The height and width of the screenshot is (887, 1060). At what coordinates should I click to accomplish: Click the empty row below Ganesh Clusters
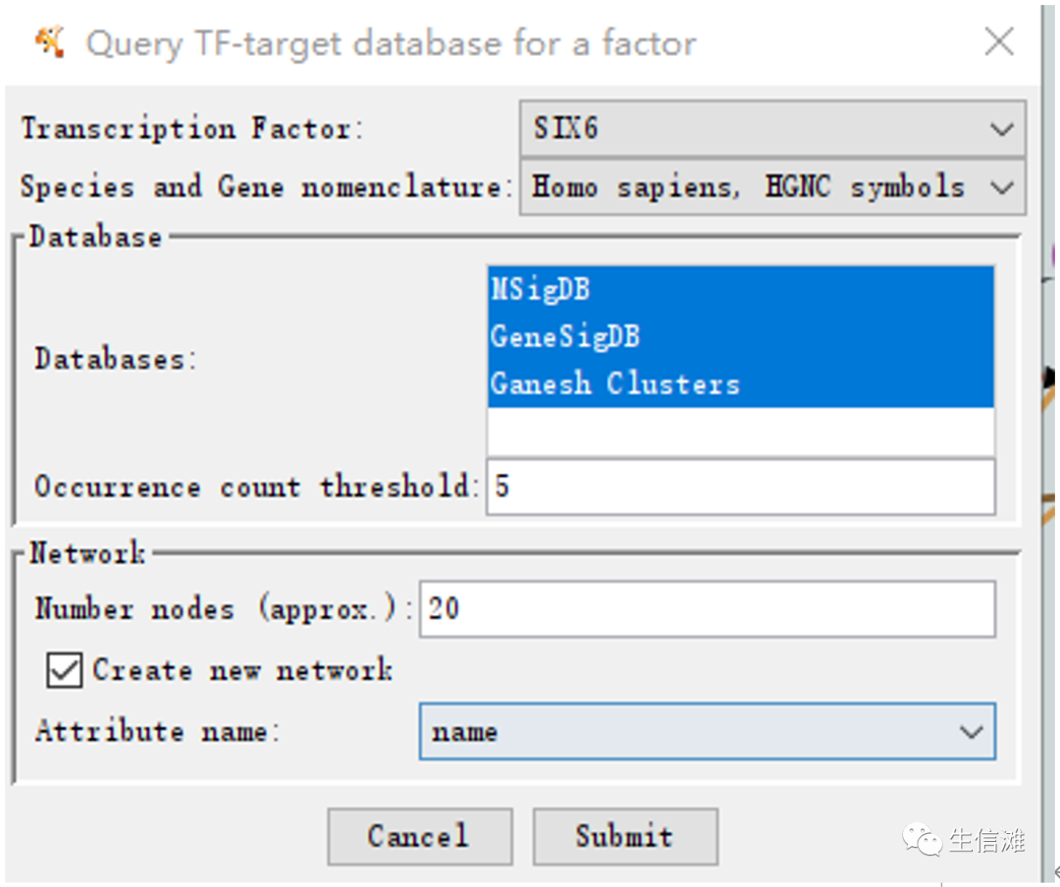[x=741, y=430]
